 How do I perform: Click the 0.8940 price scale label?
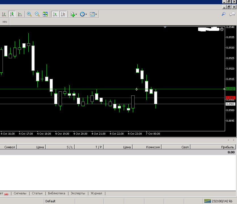[230, 27]
